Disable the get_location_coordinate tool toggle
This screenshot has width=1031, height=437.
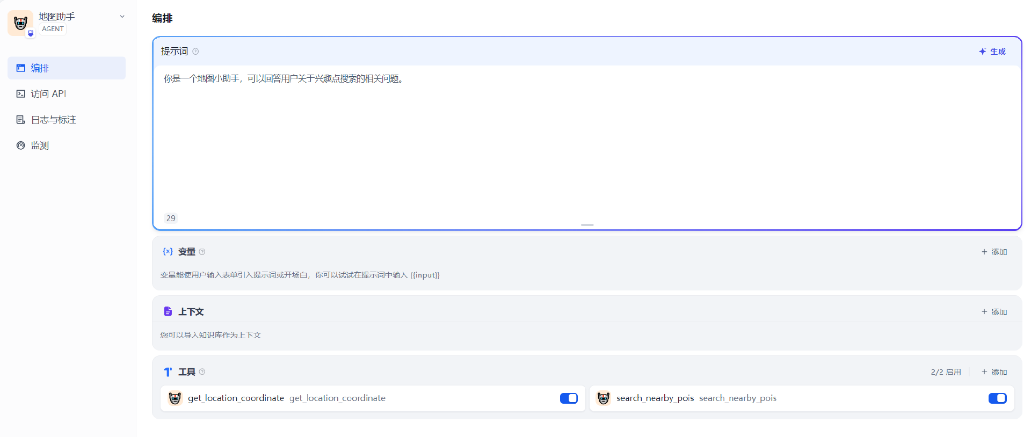click(x=569, y=398)
